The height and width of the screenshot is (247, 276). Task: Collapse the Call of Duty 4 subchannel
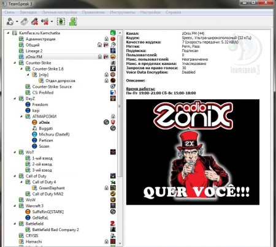point(21,182)
